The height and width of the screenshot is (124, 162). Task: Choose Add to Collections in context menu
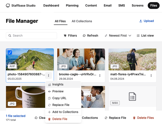point(65,112)
